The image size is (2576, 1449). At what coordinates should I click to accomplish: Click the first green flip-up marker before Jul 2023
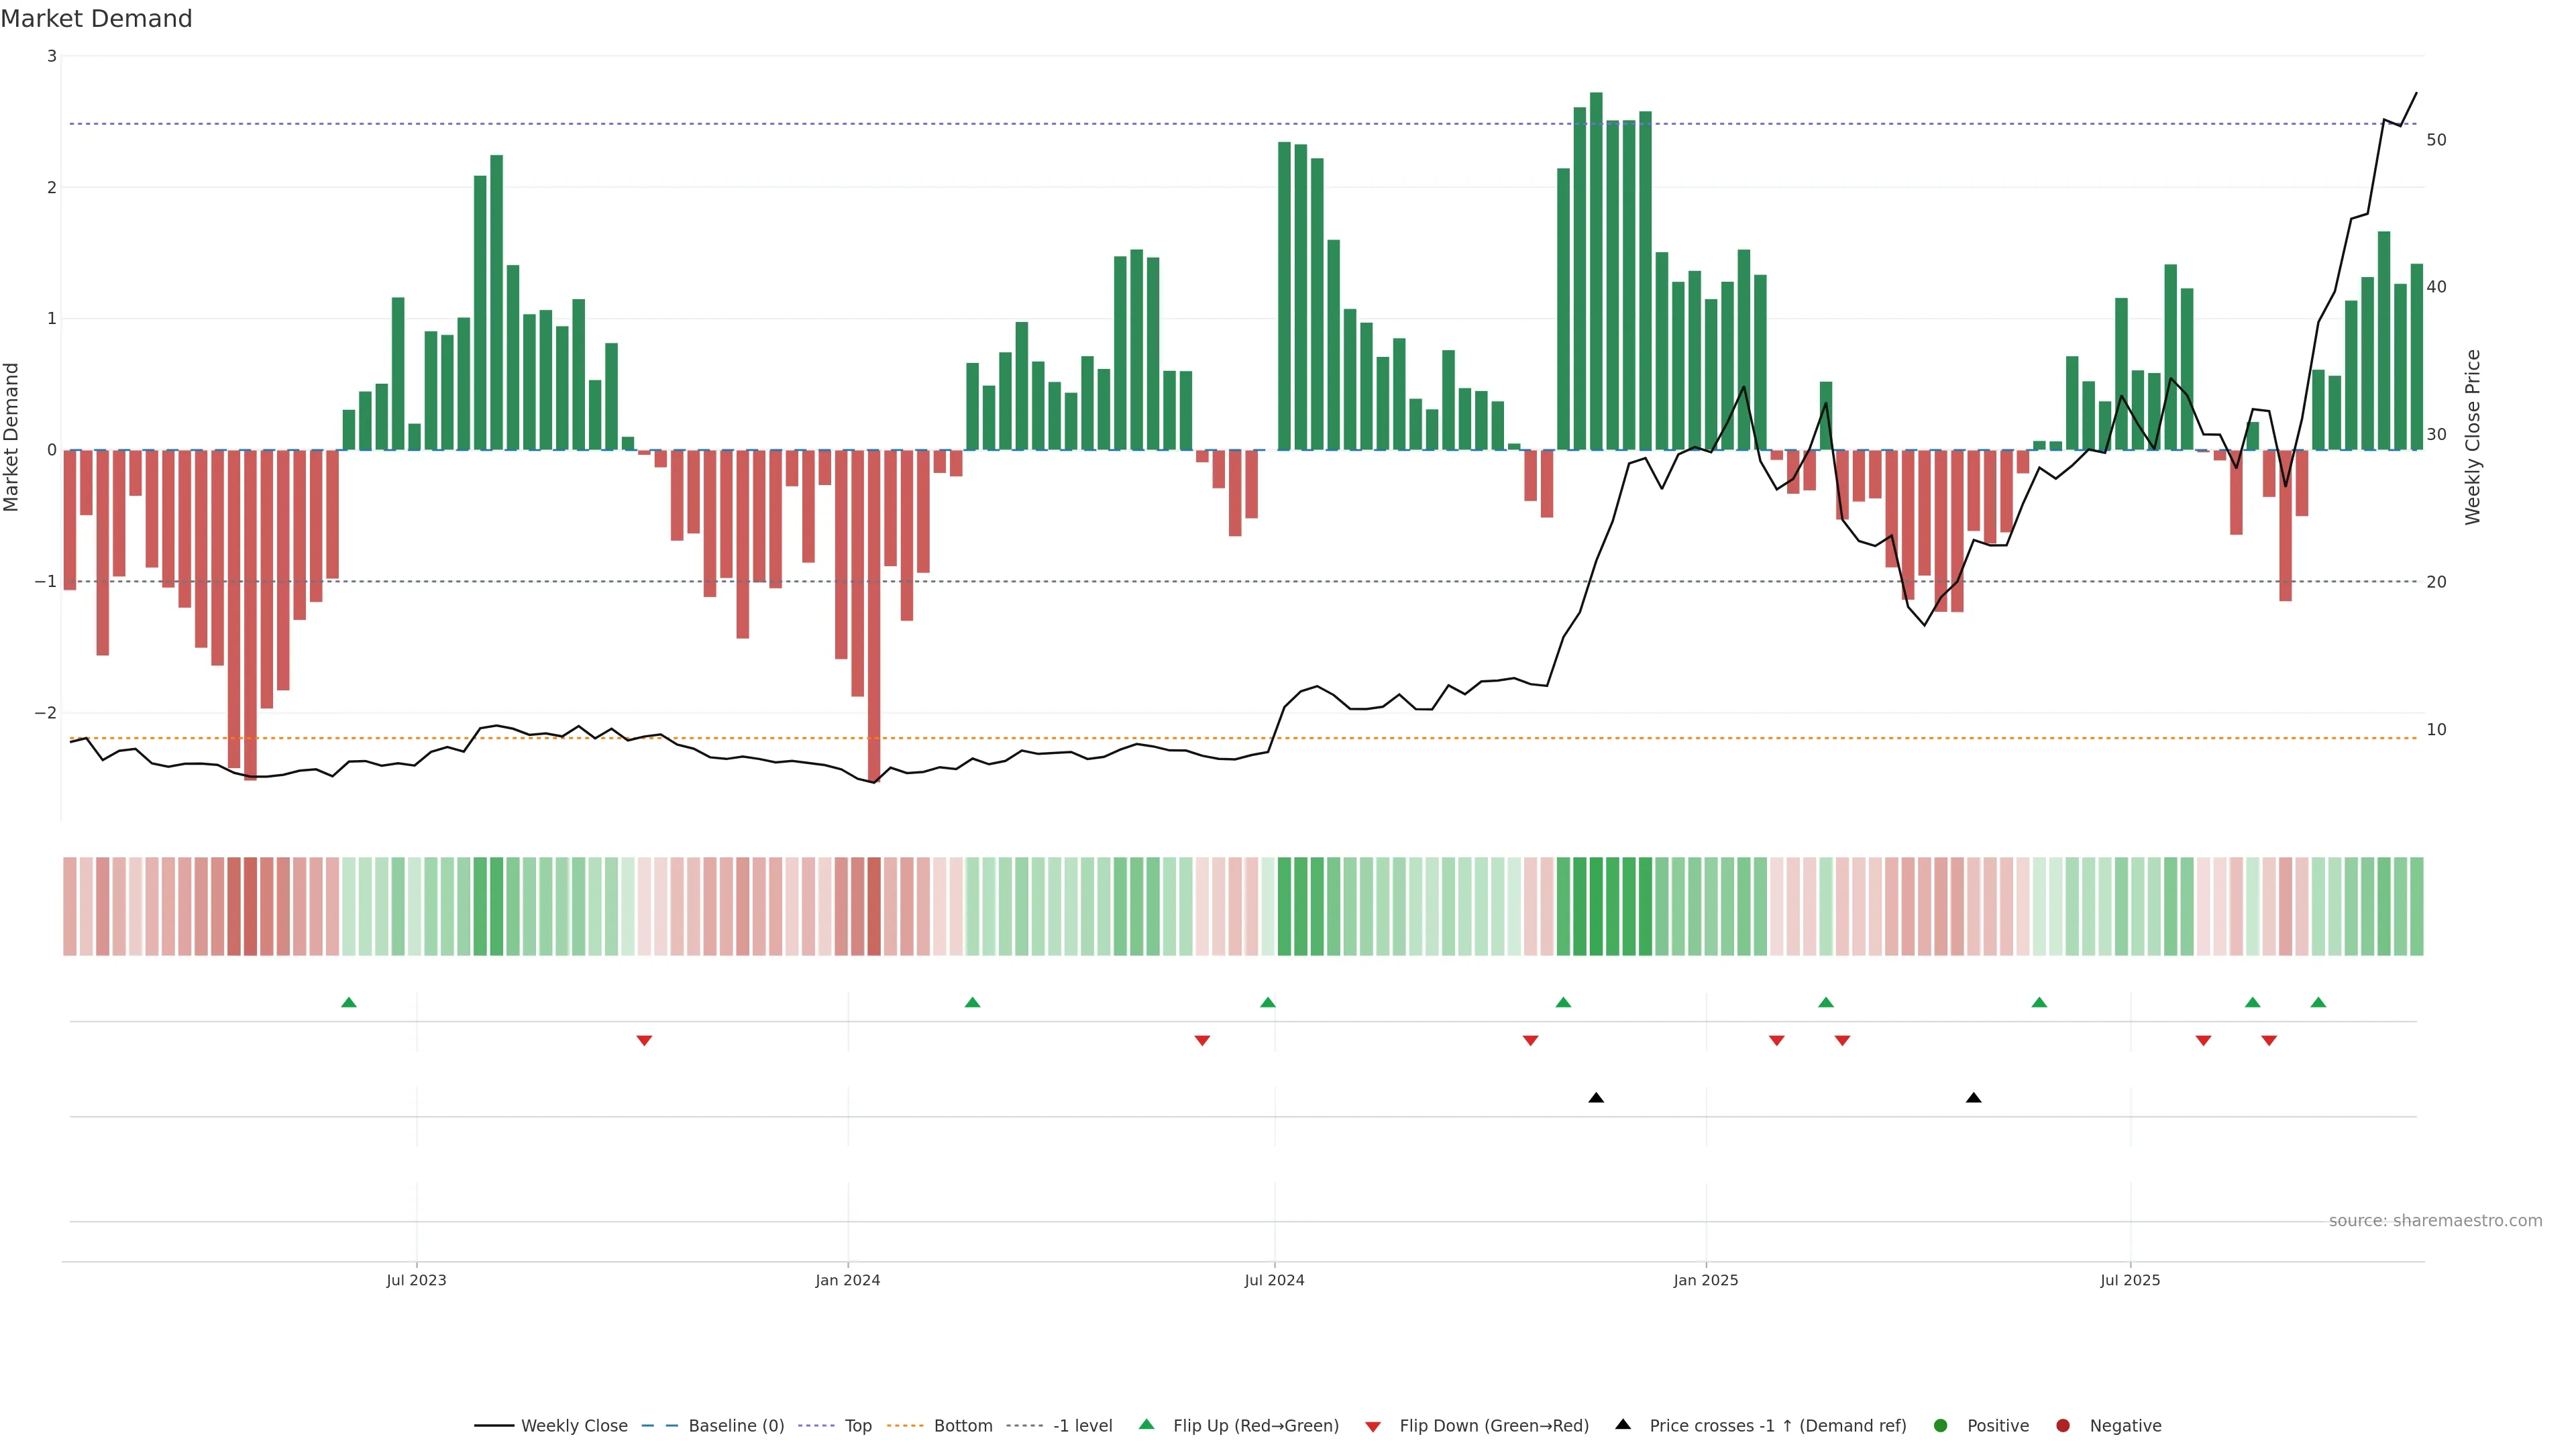coord(349,1002)
